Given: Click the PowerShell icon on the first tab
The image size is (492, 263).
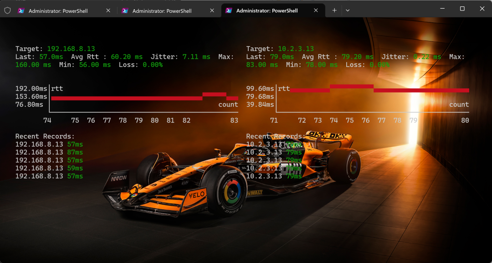Looking at the screenshot, I should point(21,10).
